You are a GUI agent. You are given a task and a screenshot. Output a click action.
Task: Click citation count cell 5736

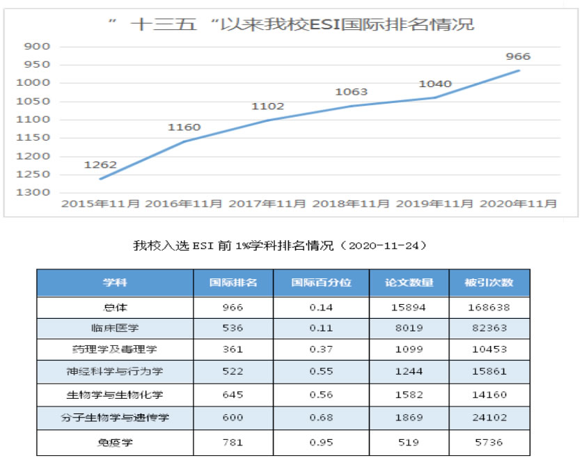tap(489, 443)
